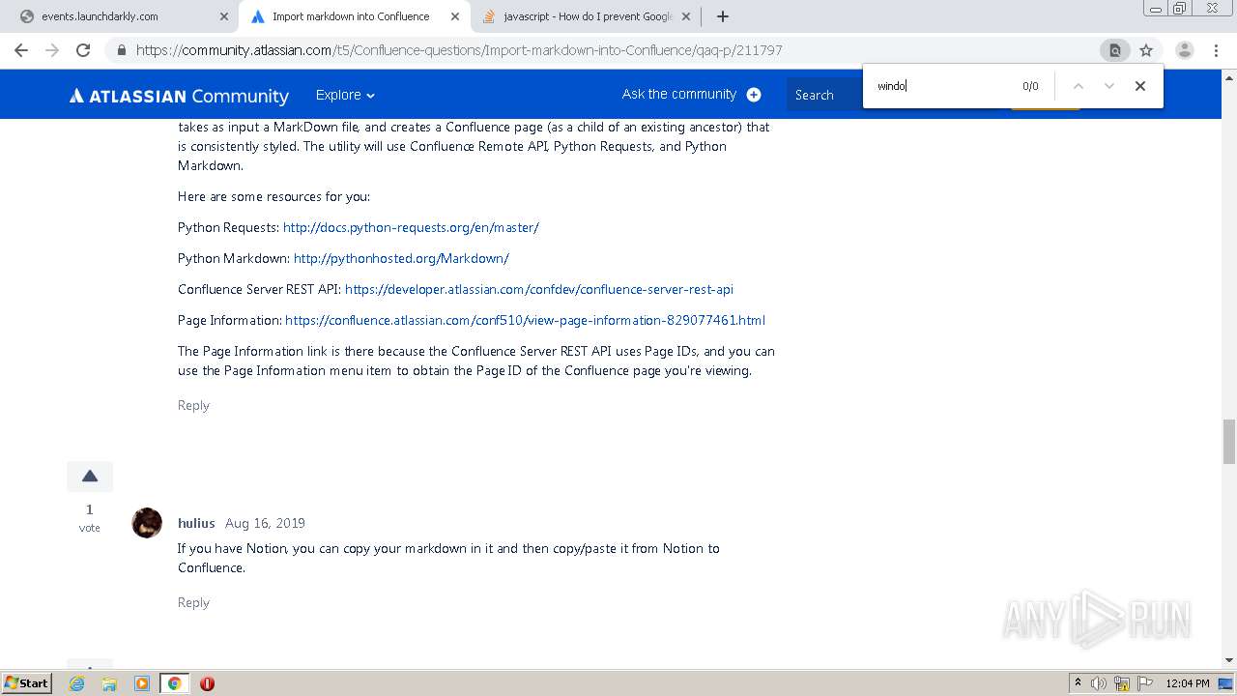Open a new browser tab
The width and height of the screenshot is (1237, 696).
coord(722,16)
